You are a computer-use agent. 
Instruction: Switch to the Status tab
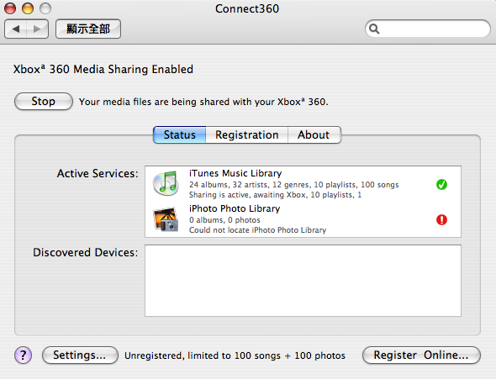point(179,134)
